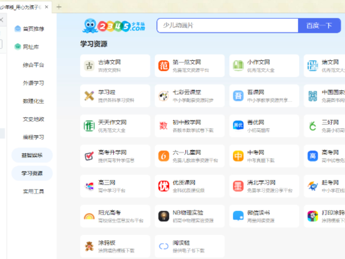Open the 天天作文网 link title
Image resolution: width=345 pixels, height=259 pixels.
coord(112,122)
